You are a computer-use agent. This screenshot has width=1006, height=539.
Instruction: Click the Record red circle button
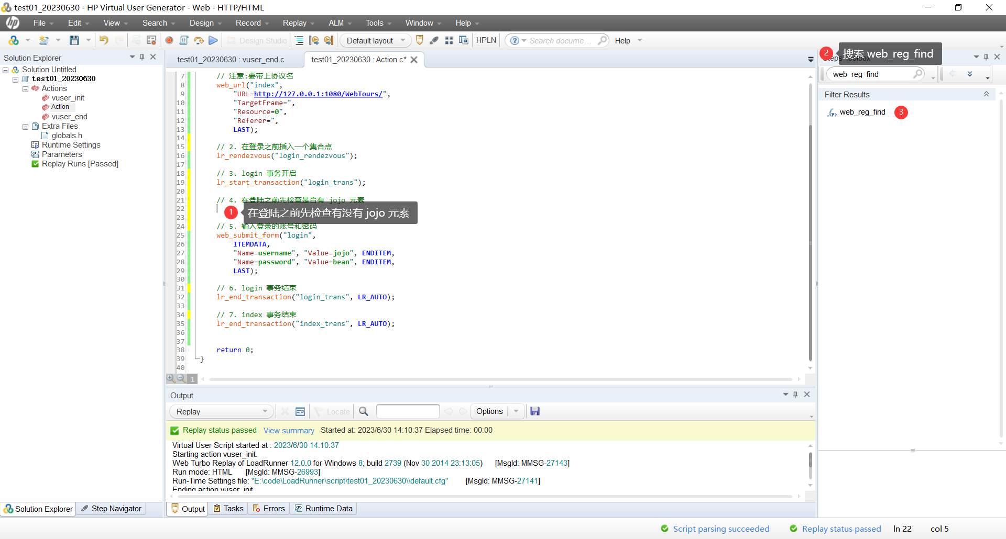(169, 40)
